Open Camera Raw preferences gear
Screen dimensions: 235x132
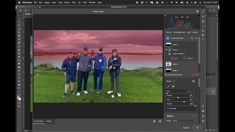198,11
